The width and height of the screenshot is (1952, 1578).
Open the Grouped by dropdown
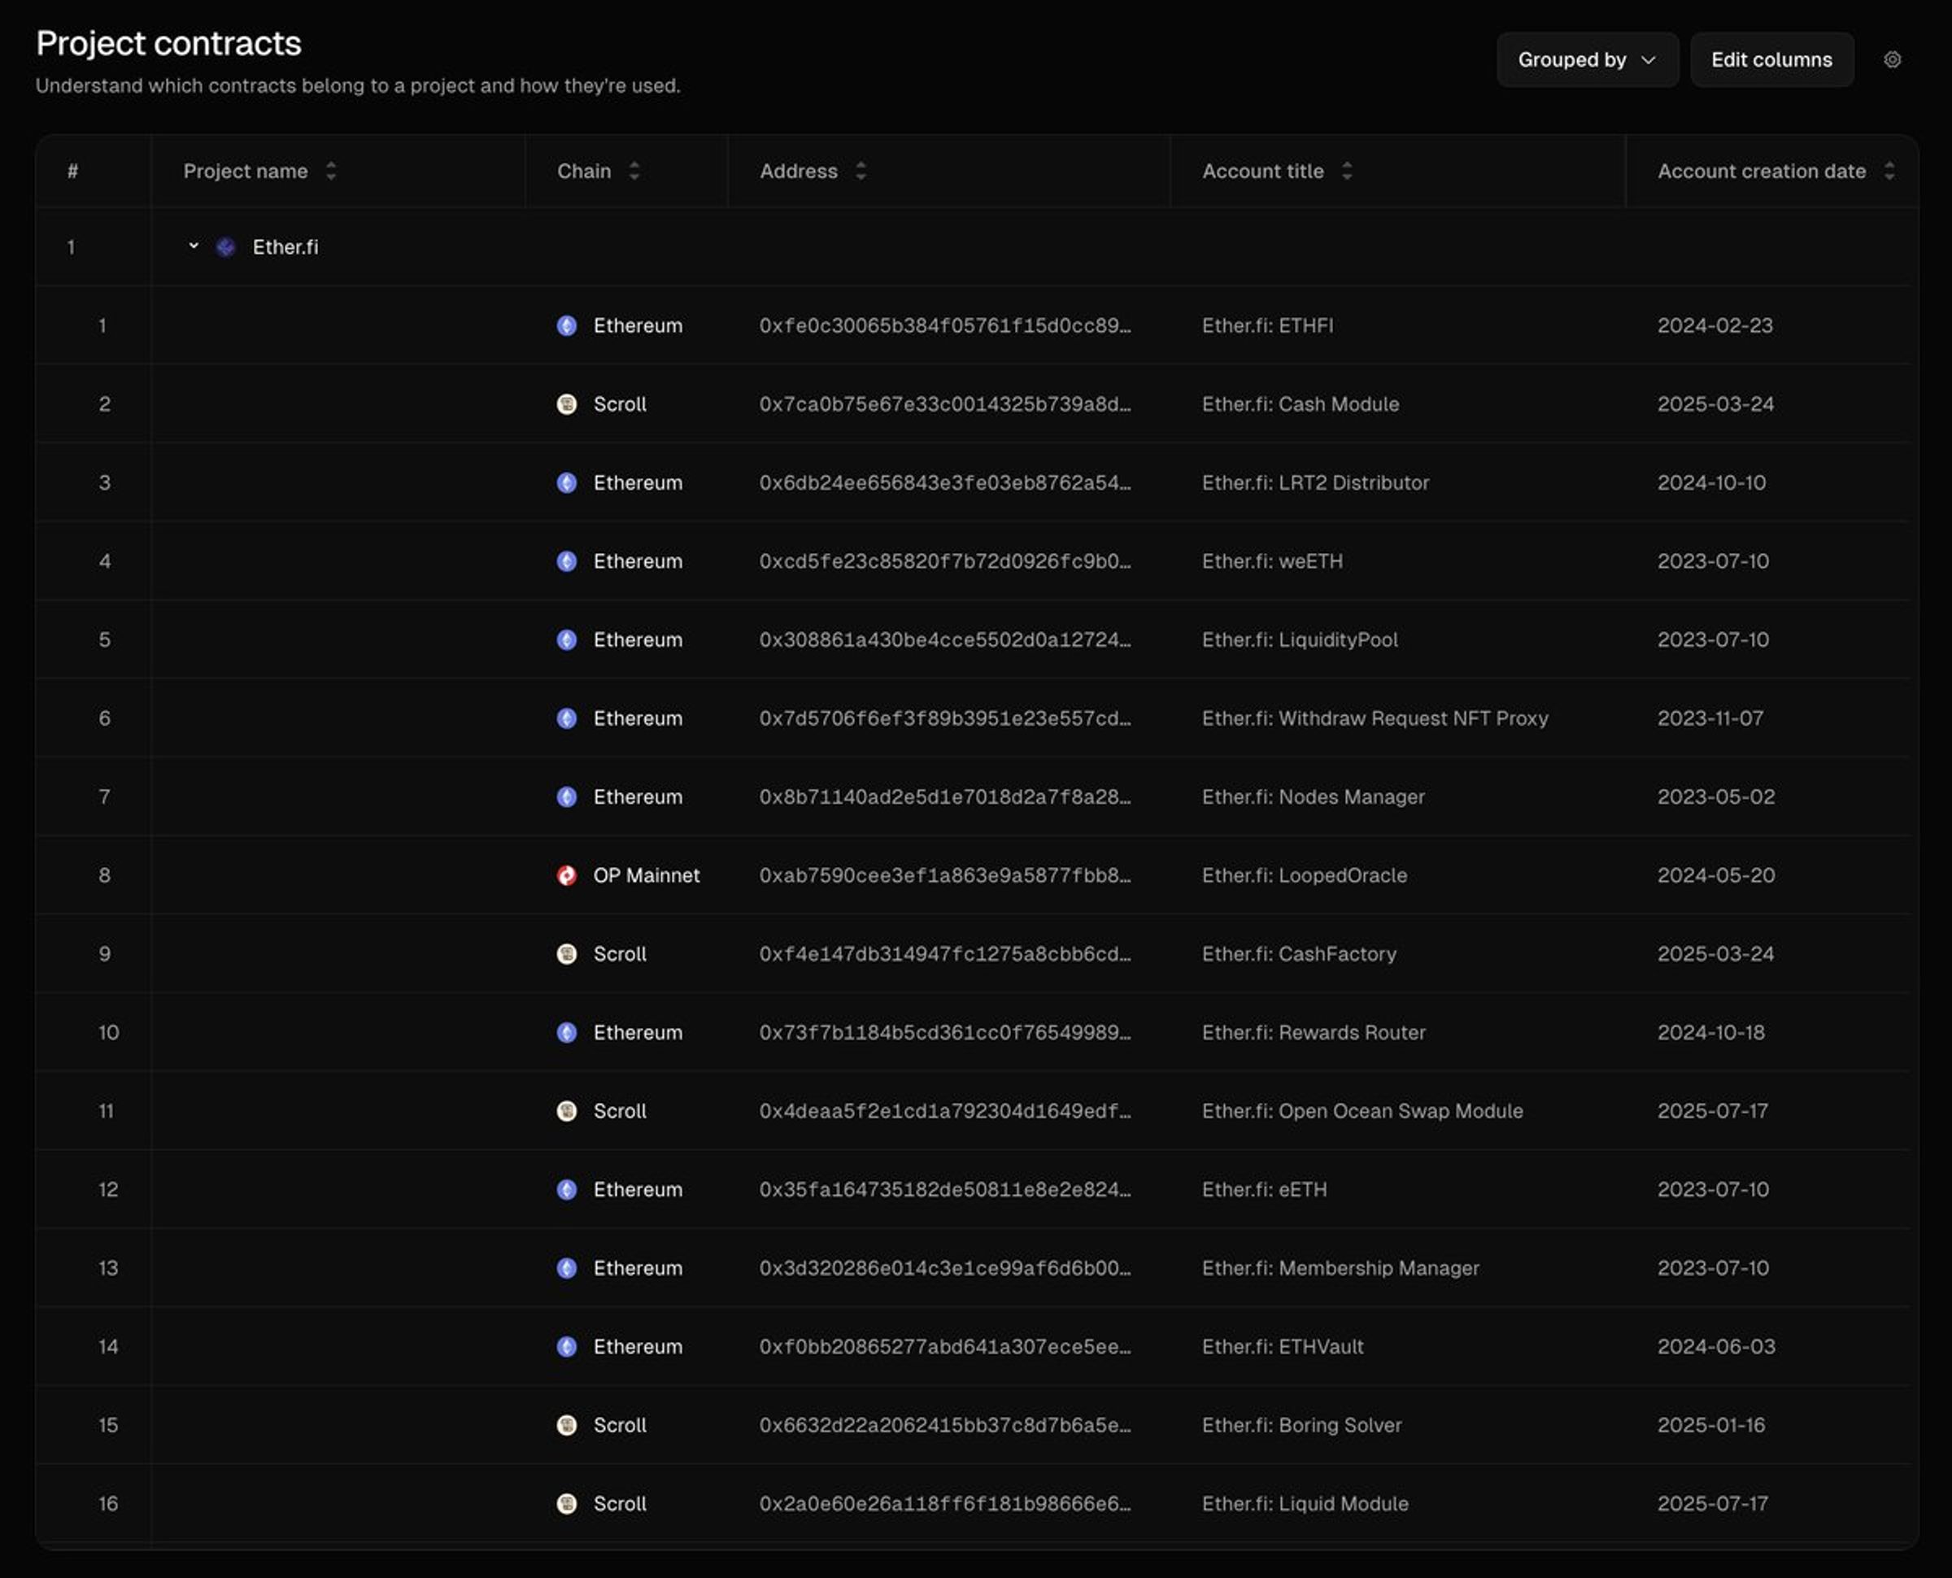(x=1587, y=60)
